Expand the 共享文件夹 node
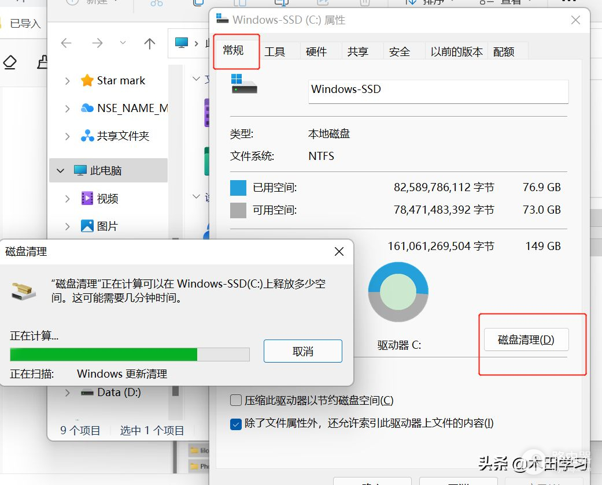The height and width of the screenshot is (485, 602). pyautogui.click(x=67, y=136)
